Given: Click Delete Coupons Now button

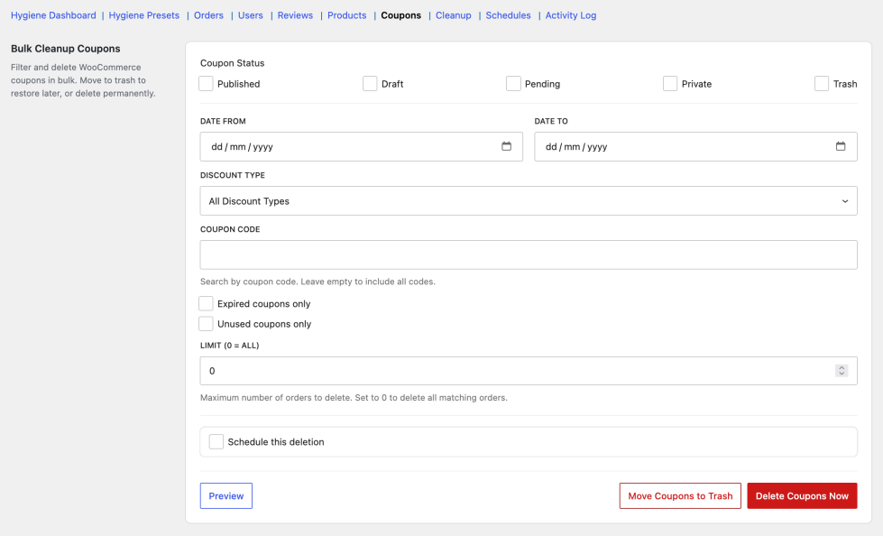Looking at the screenshot, I should point(802,496).
